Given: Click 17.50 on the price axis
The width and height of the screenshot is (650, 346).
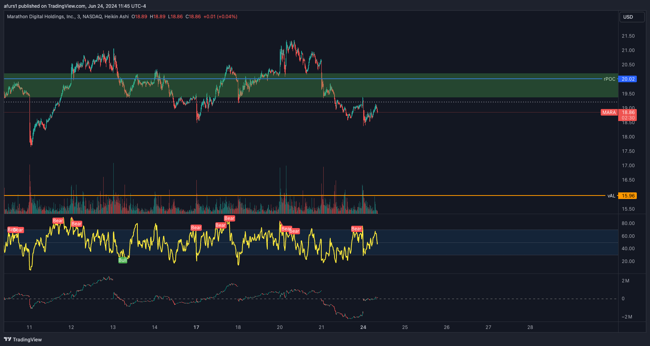Looking at the screenshot, I should tap(628, 151).
